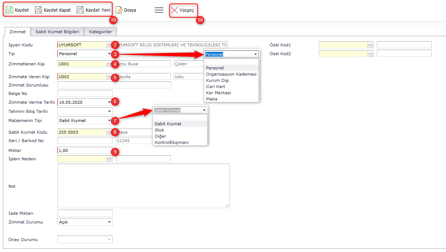
Task: Expand the Tip dropdown showing Personel
Action: coord(109,54)
